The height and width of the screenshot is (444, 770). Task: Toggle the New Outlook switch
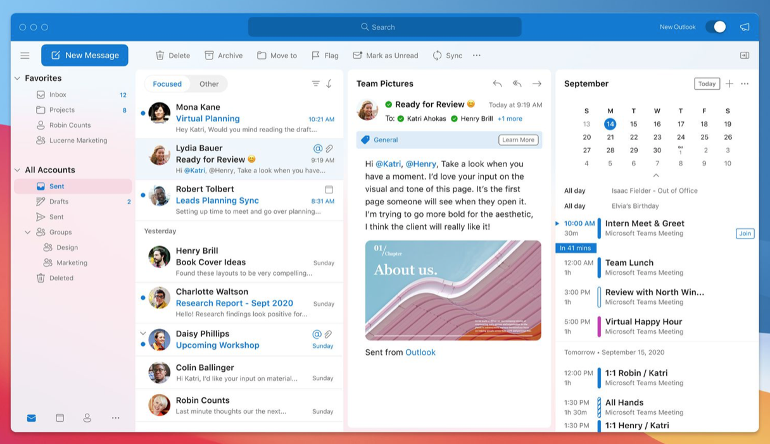716,27
